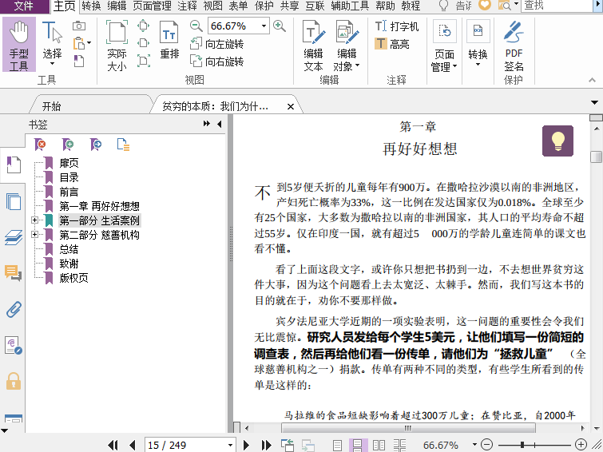Switch to continuous facing view mode
This screenshot has height=452, width=603.
399,445
